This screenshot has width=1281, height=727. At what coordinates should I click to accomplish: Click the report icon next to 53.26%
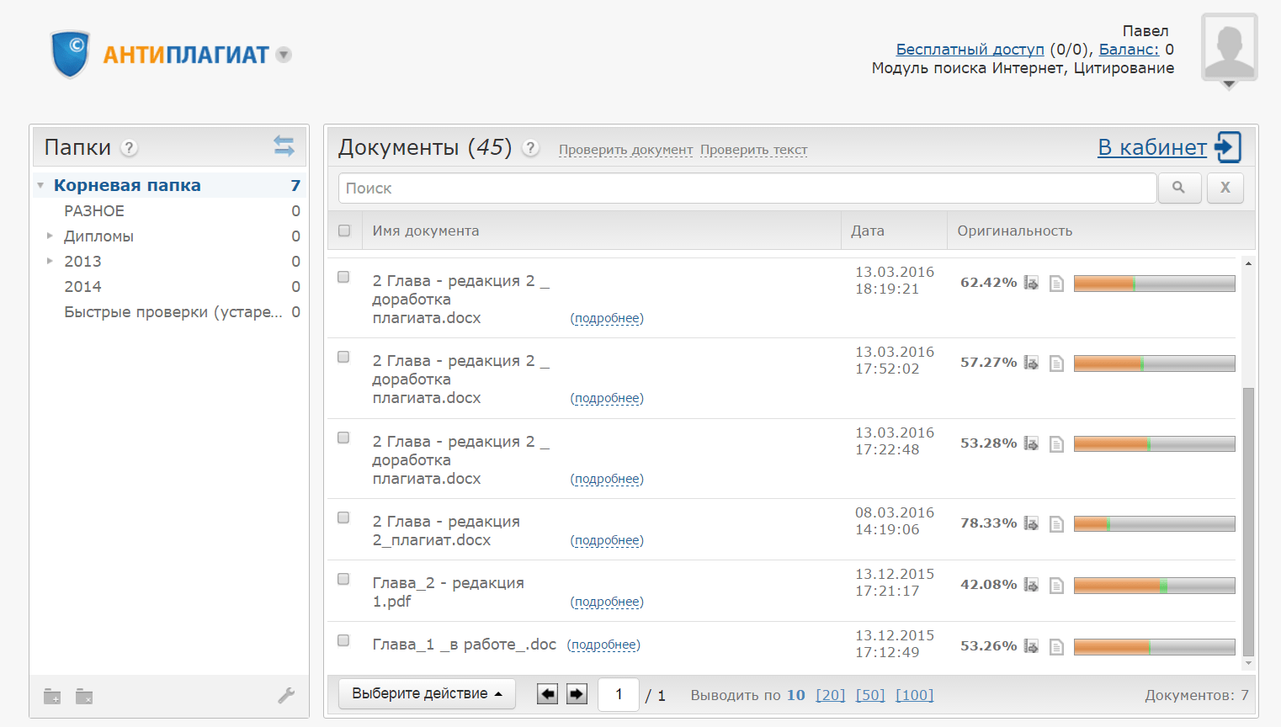(1031, 646)
